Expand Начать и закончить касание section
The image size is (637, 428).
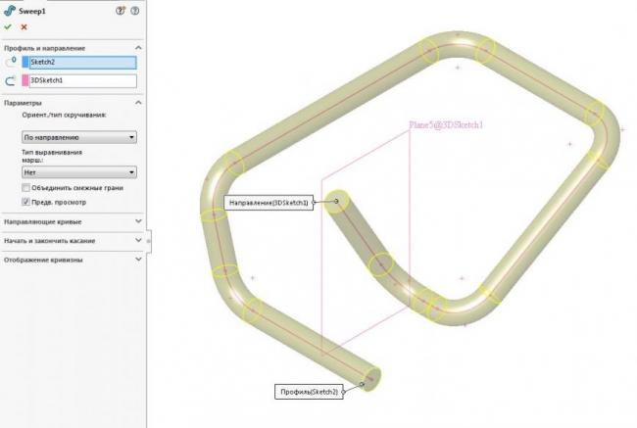(x=138, y=240)
